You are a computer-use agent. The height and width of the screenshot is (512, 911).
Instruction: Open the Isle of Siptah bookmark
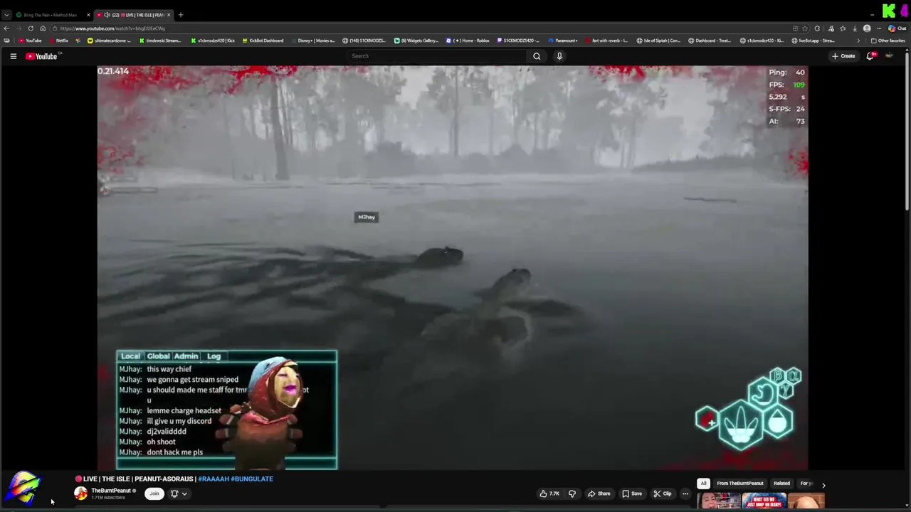(658, 41)
